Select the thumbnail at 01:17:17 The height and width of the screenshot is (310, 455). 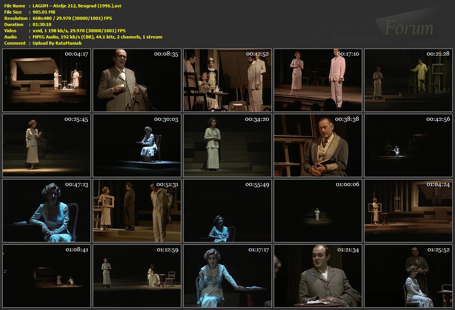227,276
